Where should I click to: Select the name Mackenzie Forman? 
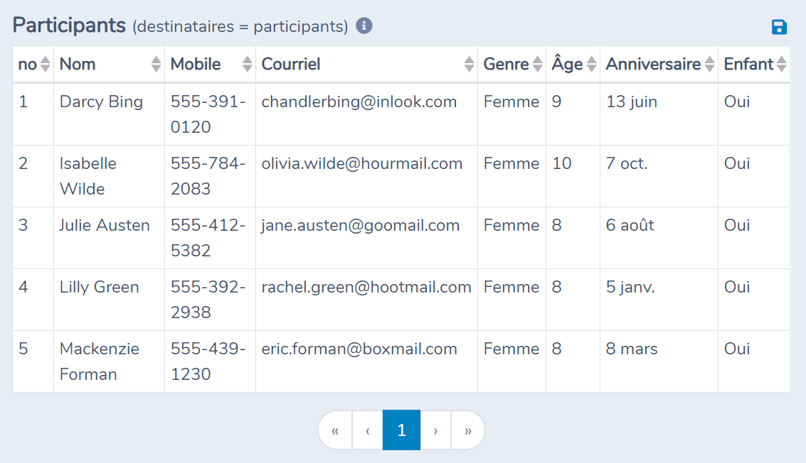[99, 361]
